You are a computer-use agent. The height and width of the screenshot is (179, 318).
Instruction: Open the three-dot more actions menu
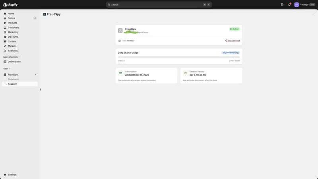point(313,14)
